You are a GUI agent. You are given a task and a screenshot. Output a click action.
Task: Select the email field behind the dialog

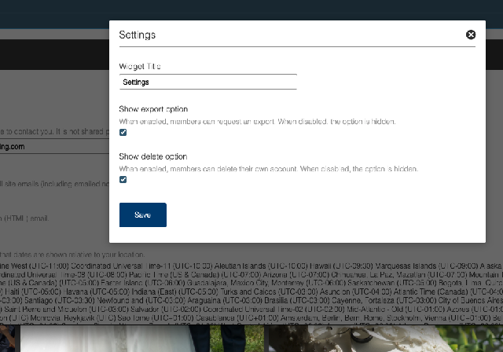pyautogui.click(x=47, y=146)
